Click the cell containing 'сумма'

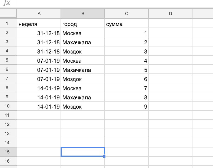pyautogui.click(x=127, y=23)
